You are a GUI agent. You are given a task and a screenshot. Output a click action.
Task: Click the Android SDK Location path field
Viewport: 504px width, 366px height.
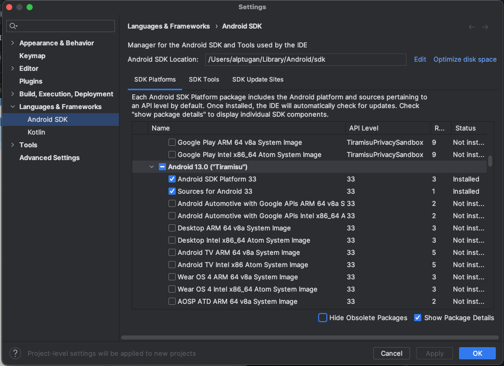click(x=306, y=59)
